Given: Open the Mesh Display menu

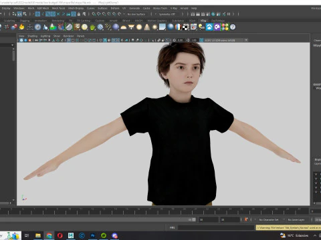Looking at the screenshot, I should pyautogui.click(x=76, y=8).
